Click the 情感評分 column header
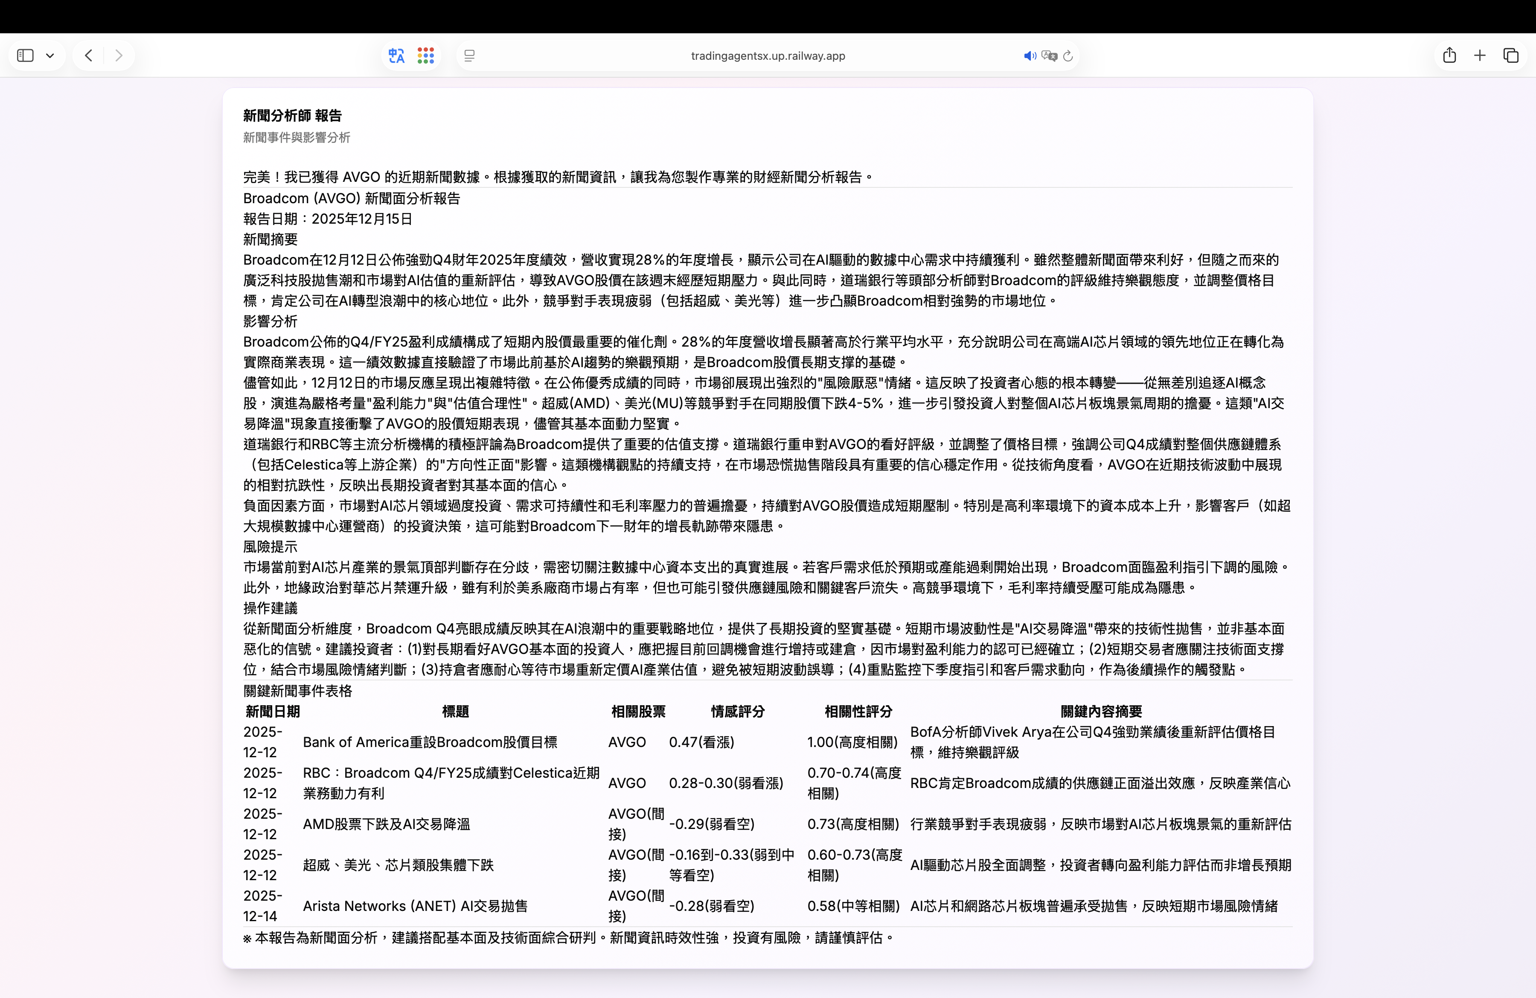This screenshot has height=998, width=1536. pyautogui.click(x=737, y=712)
